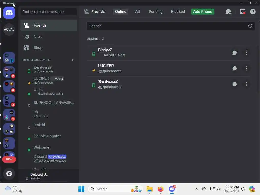This screenshot has height=195, width=260.
Task: Click the red NEW mentions indicator
Action: pyautogui.click(x=9, y=159)
